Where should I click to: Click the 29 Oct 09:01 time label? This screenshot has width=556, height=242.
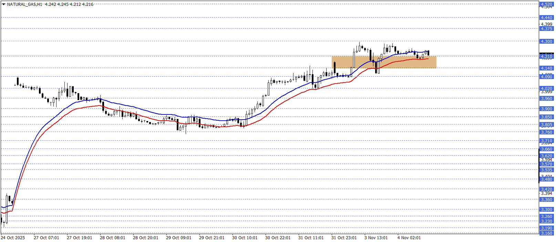(178, 238)
